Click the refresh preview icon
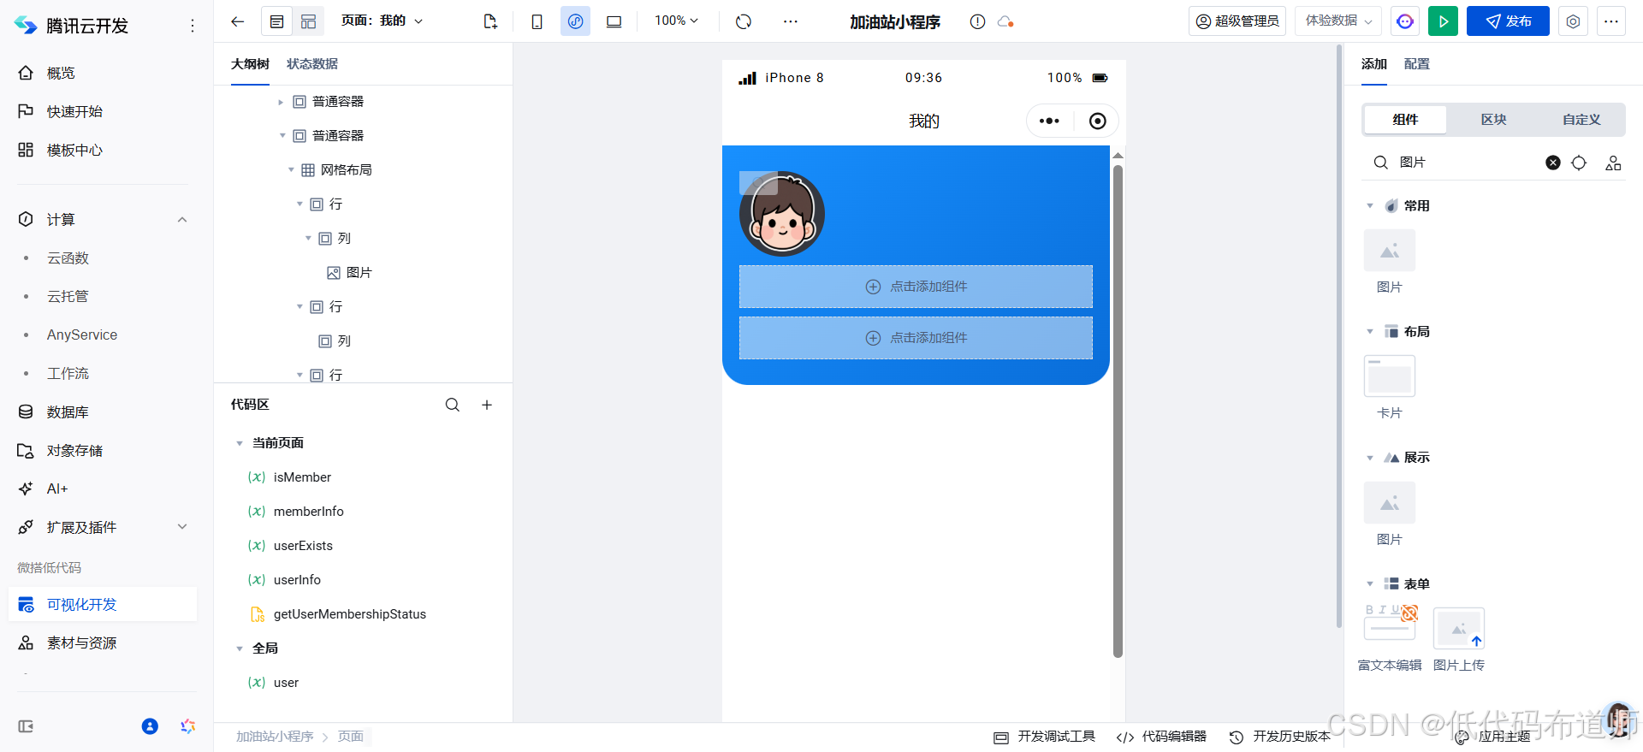The image size is (1643, 752). 744,21
